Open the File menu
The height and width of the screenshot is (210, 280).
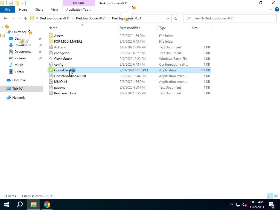[x=8, y=10]
